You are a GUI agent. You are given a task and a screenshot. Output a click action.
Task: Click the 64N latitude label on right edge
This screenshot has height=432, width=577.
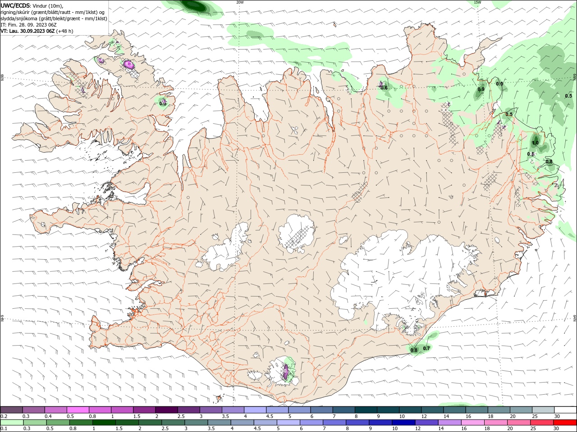[575, 318]
